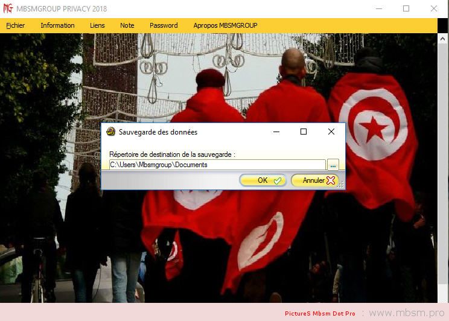Confirm the backup with the OK button
Viewport: 449px width, 321px height.
263,180
